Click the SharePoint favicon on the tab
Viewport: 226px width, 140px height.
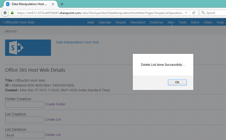[x=8, y=4]
